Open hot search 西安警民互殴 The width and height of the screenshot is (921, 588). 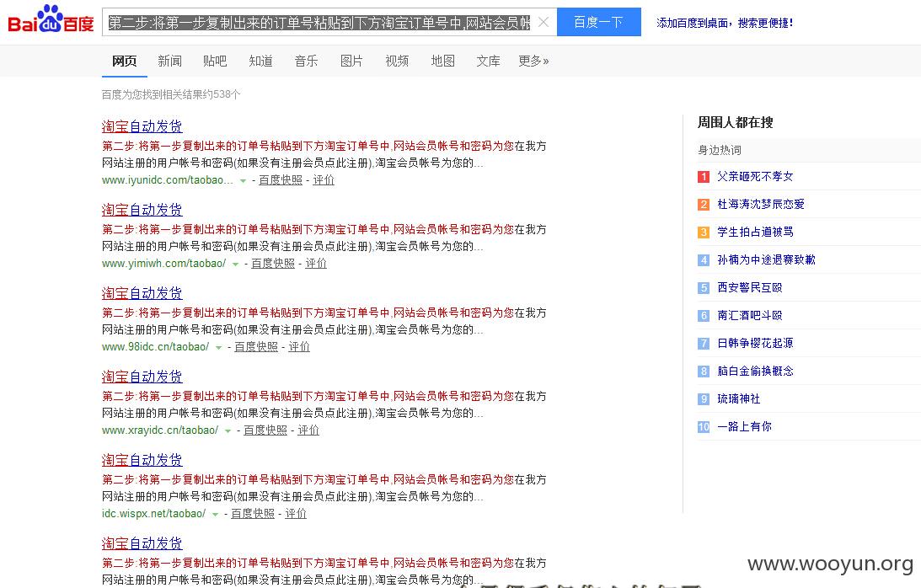(x=749, y=288)
